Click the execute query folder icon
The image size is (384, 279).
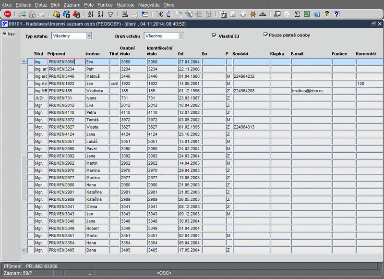click(66, 14)
